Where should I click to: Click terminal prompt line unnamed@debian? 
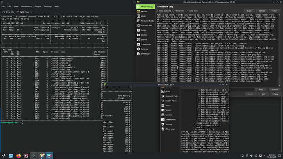click(12, 123)
